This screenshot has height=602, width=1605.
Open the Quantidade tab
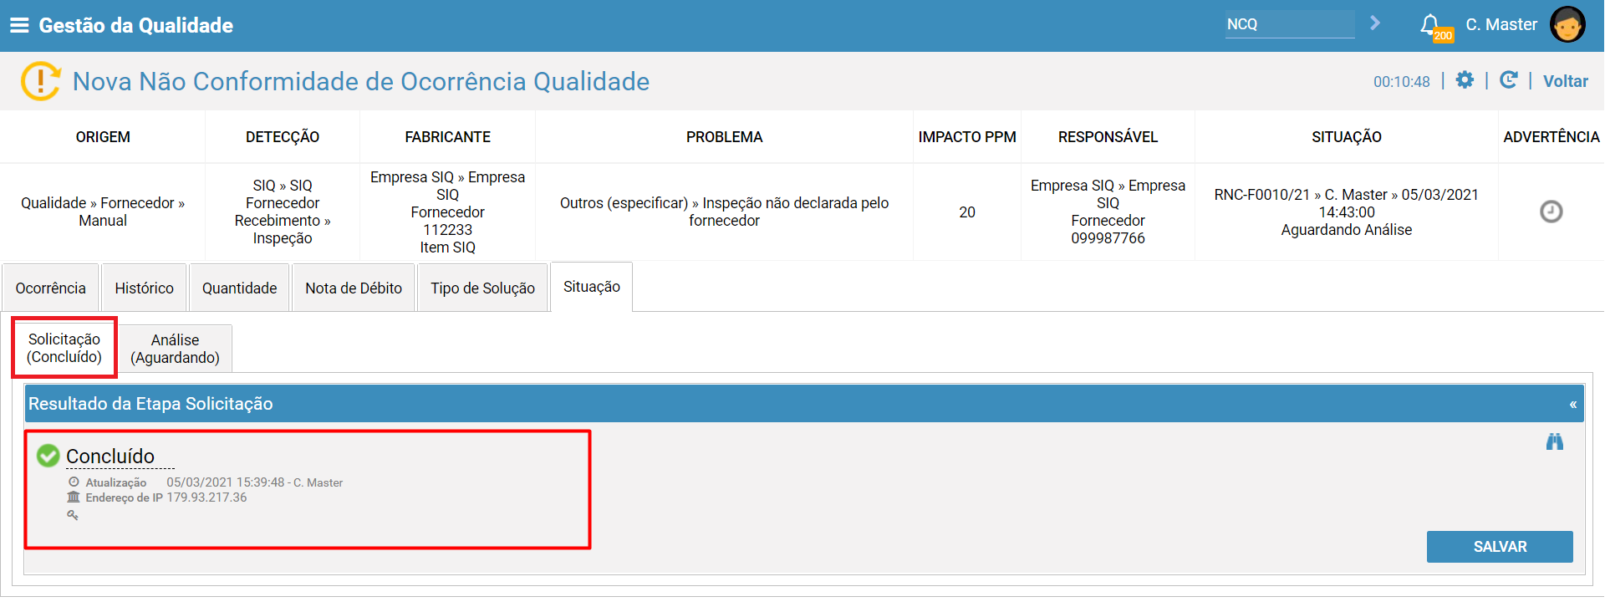(239, 288)
